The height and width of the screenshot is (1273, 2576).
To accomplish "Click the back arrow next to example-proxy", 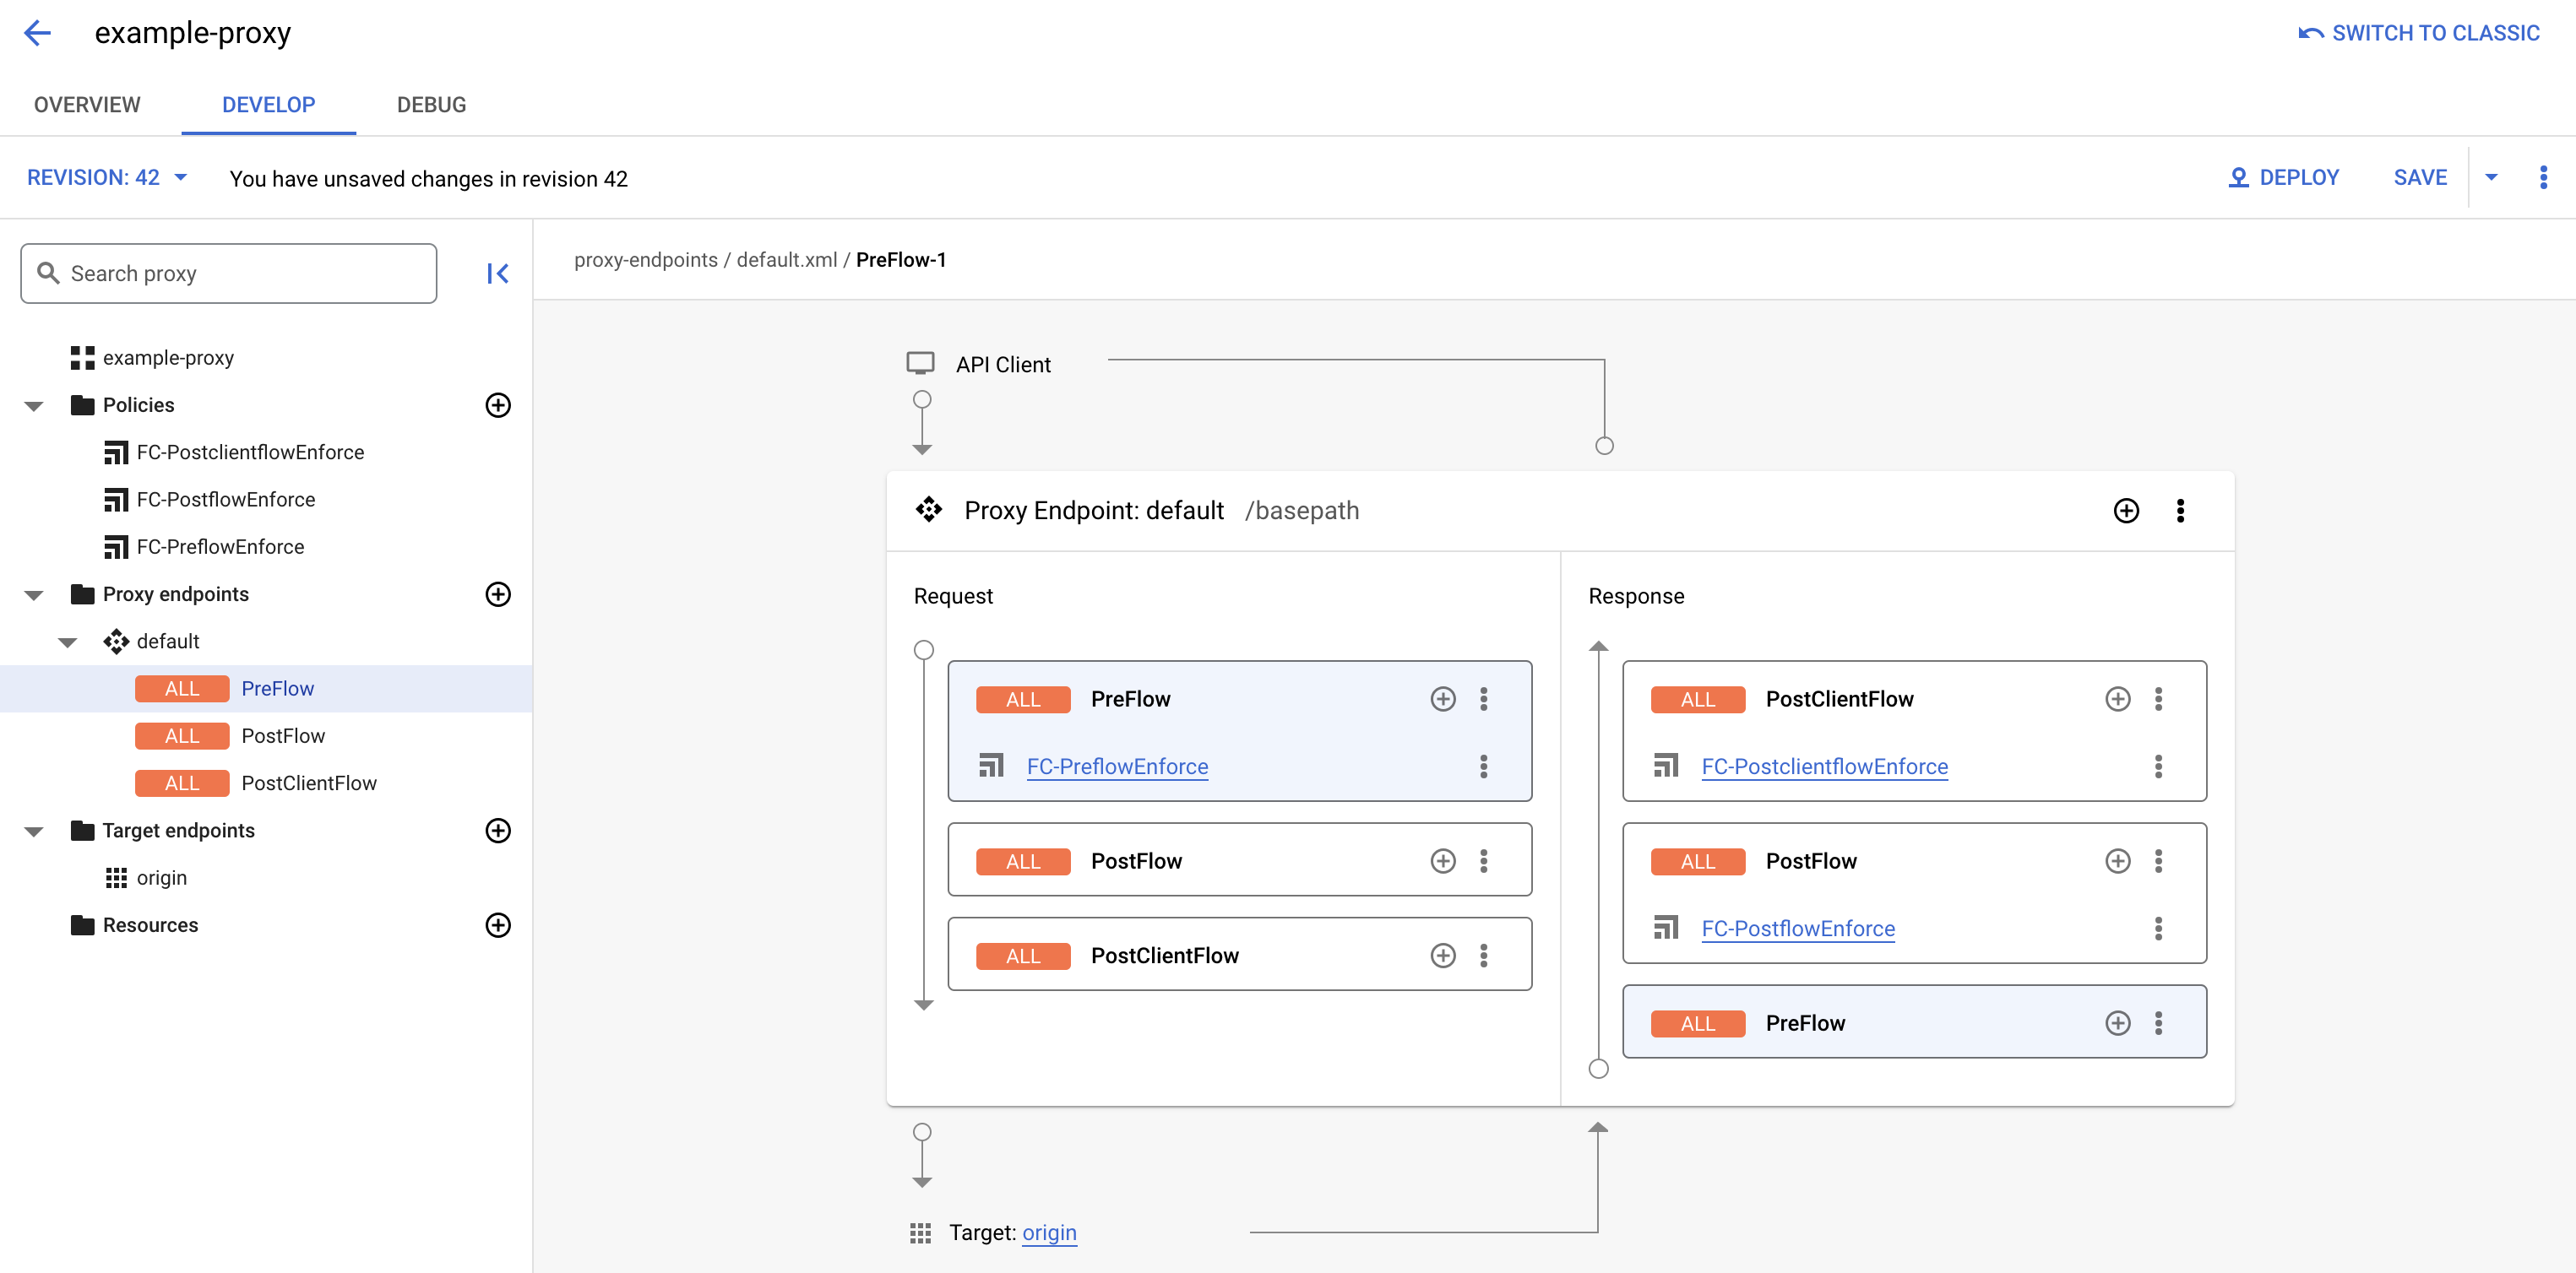I will 37,33.
